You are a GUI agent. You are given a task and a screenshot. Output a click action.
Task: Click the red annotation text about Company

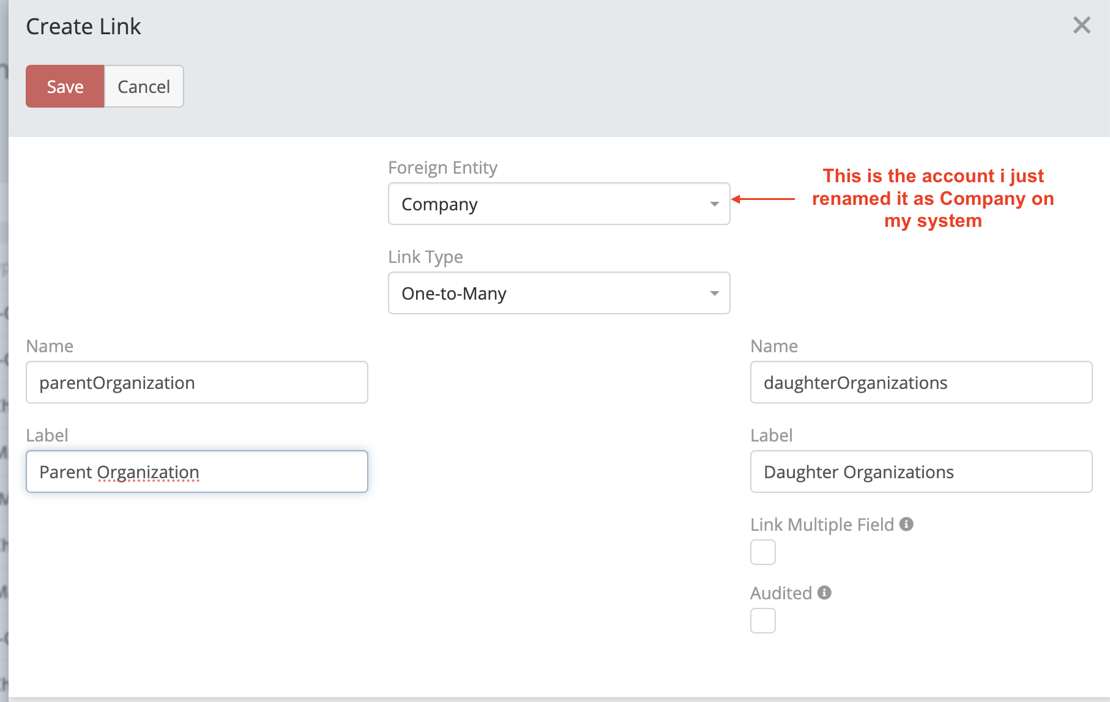click(x=933, y=198)
